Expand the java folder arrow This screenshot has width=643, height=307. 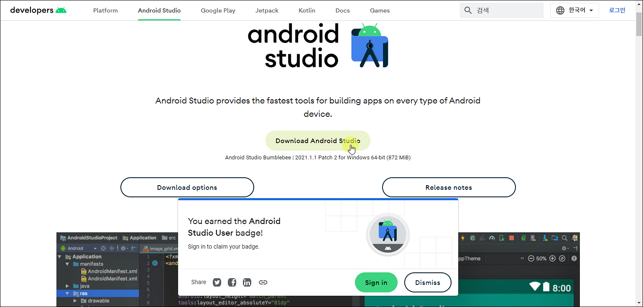pyautogui.click(x=67, y=286)
